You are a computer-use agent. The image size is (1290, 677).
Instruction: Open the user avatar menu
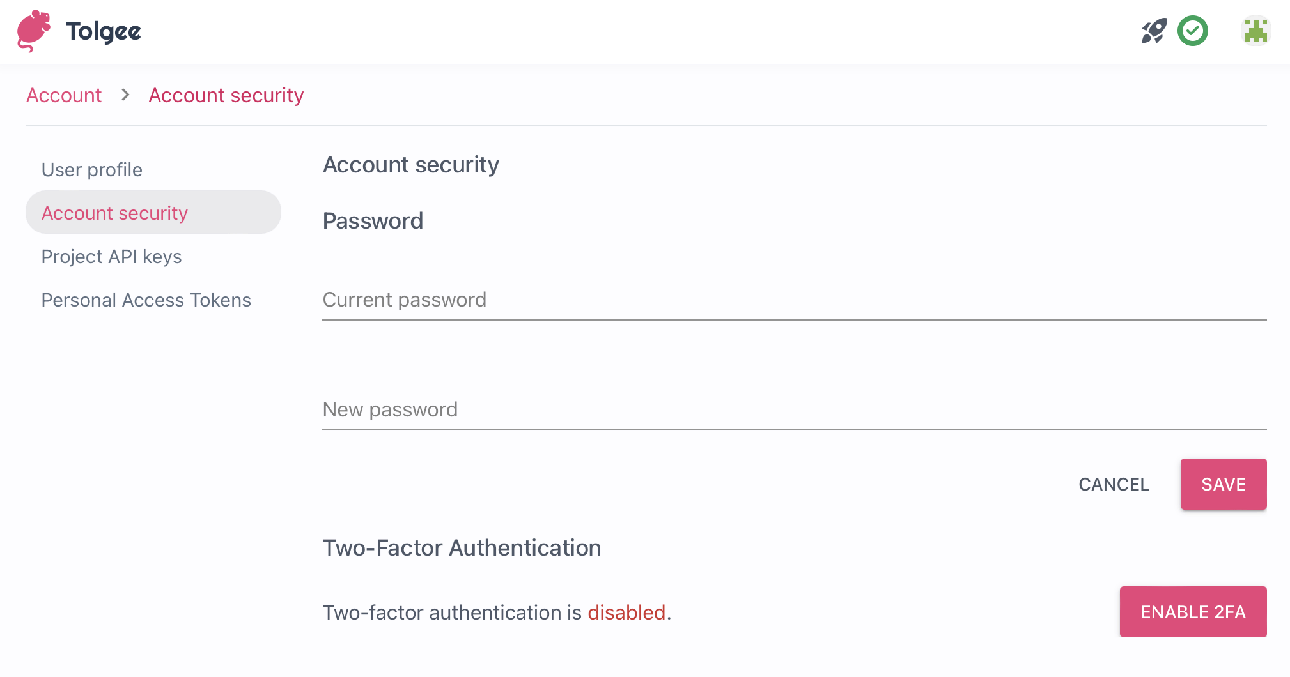[1255, 31]
